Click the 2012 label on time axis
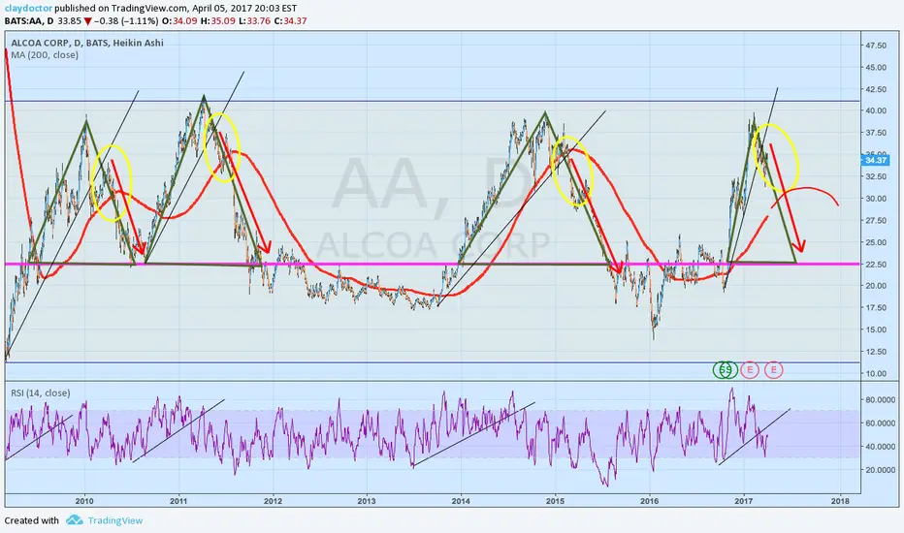This screenshot has width=904, height=533. (x=273, y=501)
